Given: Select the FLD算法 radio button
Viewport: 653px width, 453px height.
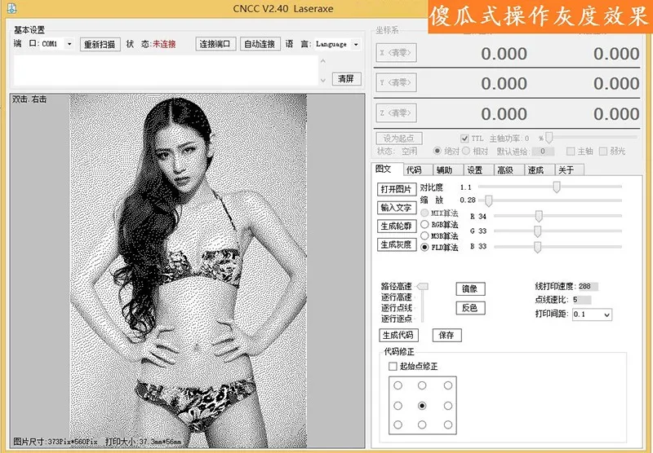Looking at the screenshot, I should [x=424, y=248].
